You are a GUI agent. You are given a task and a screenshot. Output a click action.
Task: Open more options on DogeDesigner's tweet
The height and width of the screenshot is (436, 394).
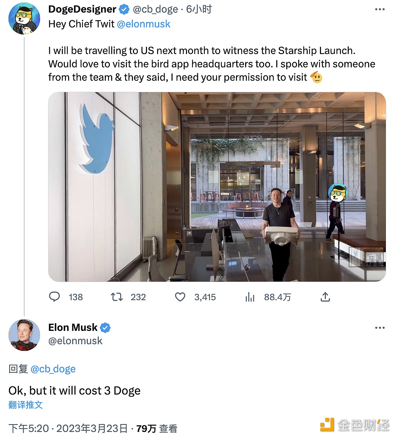pos(380,10)
